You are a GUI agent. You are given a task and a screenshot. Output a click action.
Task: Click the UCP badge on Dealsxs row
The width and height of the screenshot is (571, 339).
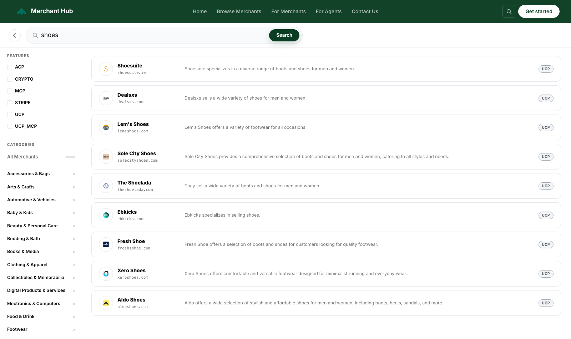(x=546, y=98)
